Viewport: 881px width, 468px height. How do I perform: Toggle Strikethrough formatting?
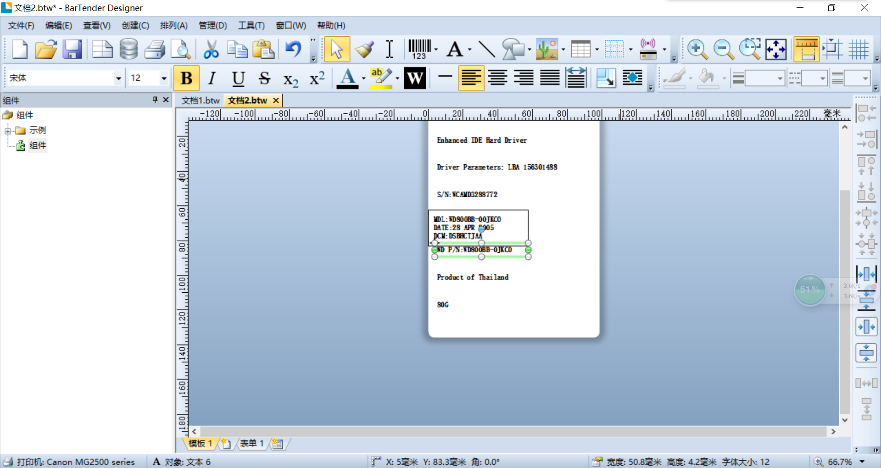tap(264, 78)
